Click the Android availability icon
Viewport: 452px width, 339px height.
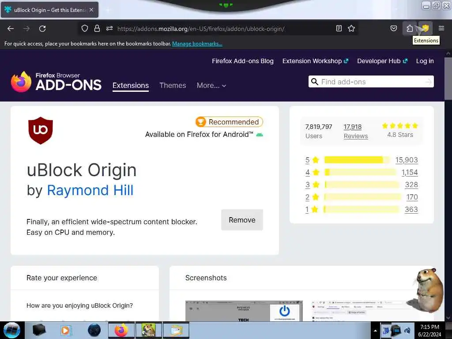coord(260,135)
